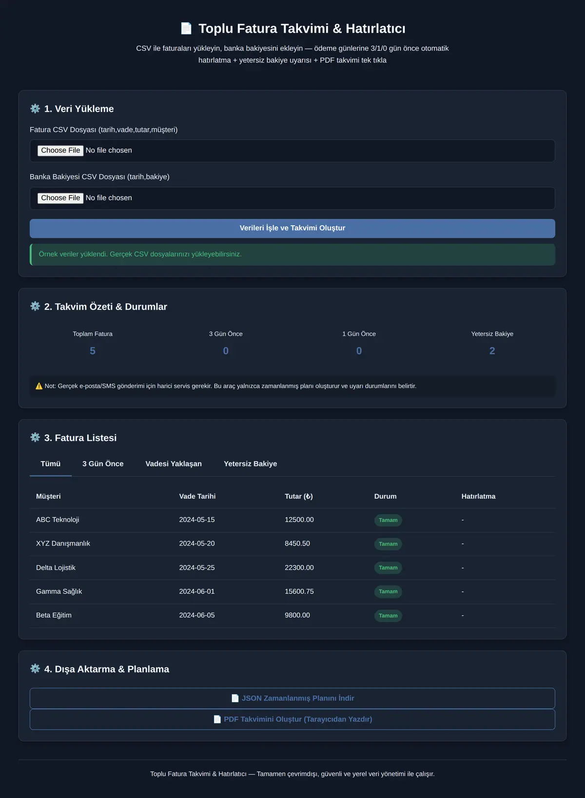Click the document icon on the JSON button
The height and width of the screenshot is (798, 585).
[235, 698]
